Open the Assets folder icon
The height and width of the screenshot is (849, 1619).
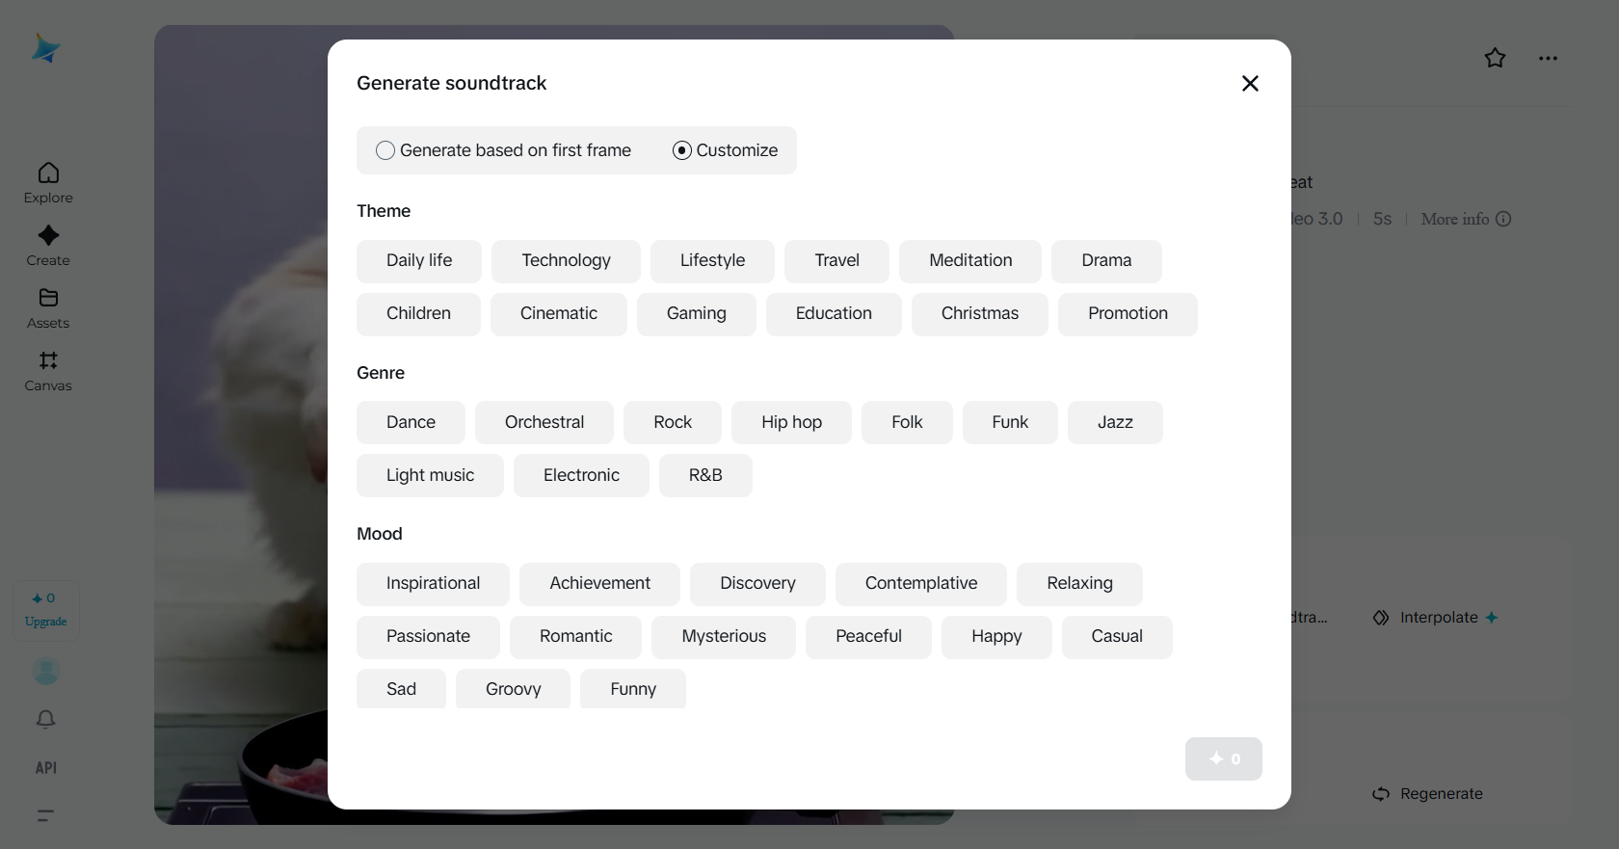(x=48, y=299)
